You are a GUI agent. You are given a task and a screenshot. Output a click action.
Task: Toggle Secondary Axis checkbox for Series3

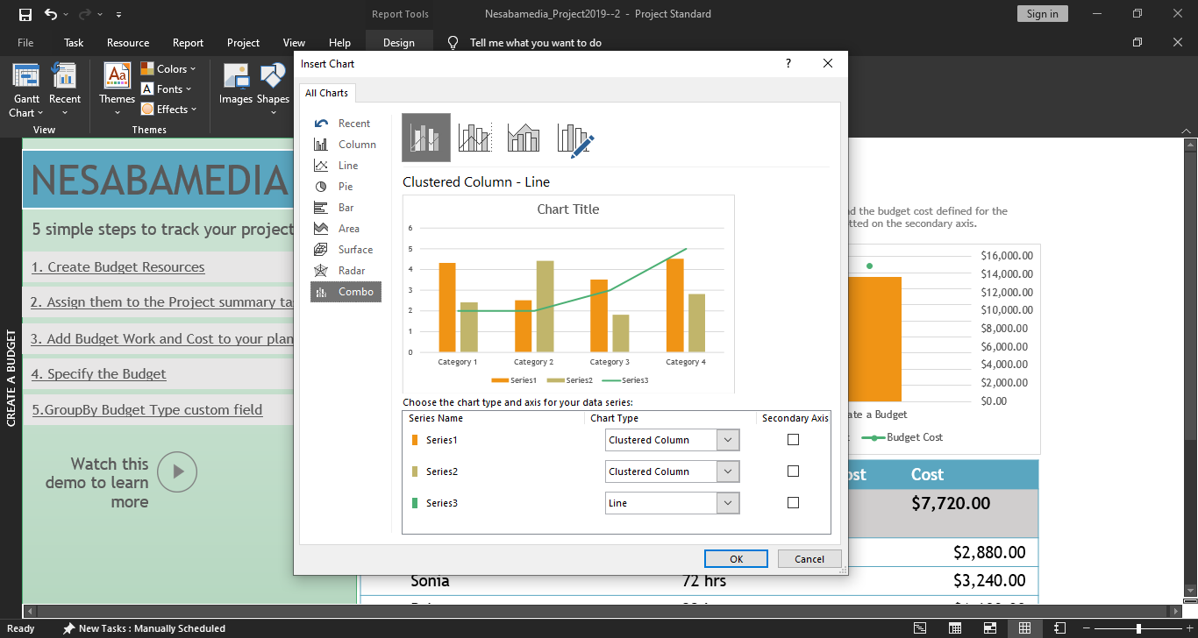793,503
